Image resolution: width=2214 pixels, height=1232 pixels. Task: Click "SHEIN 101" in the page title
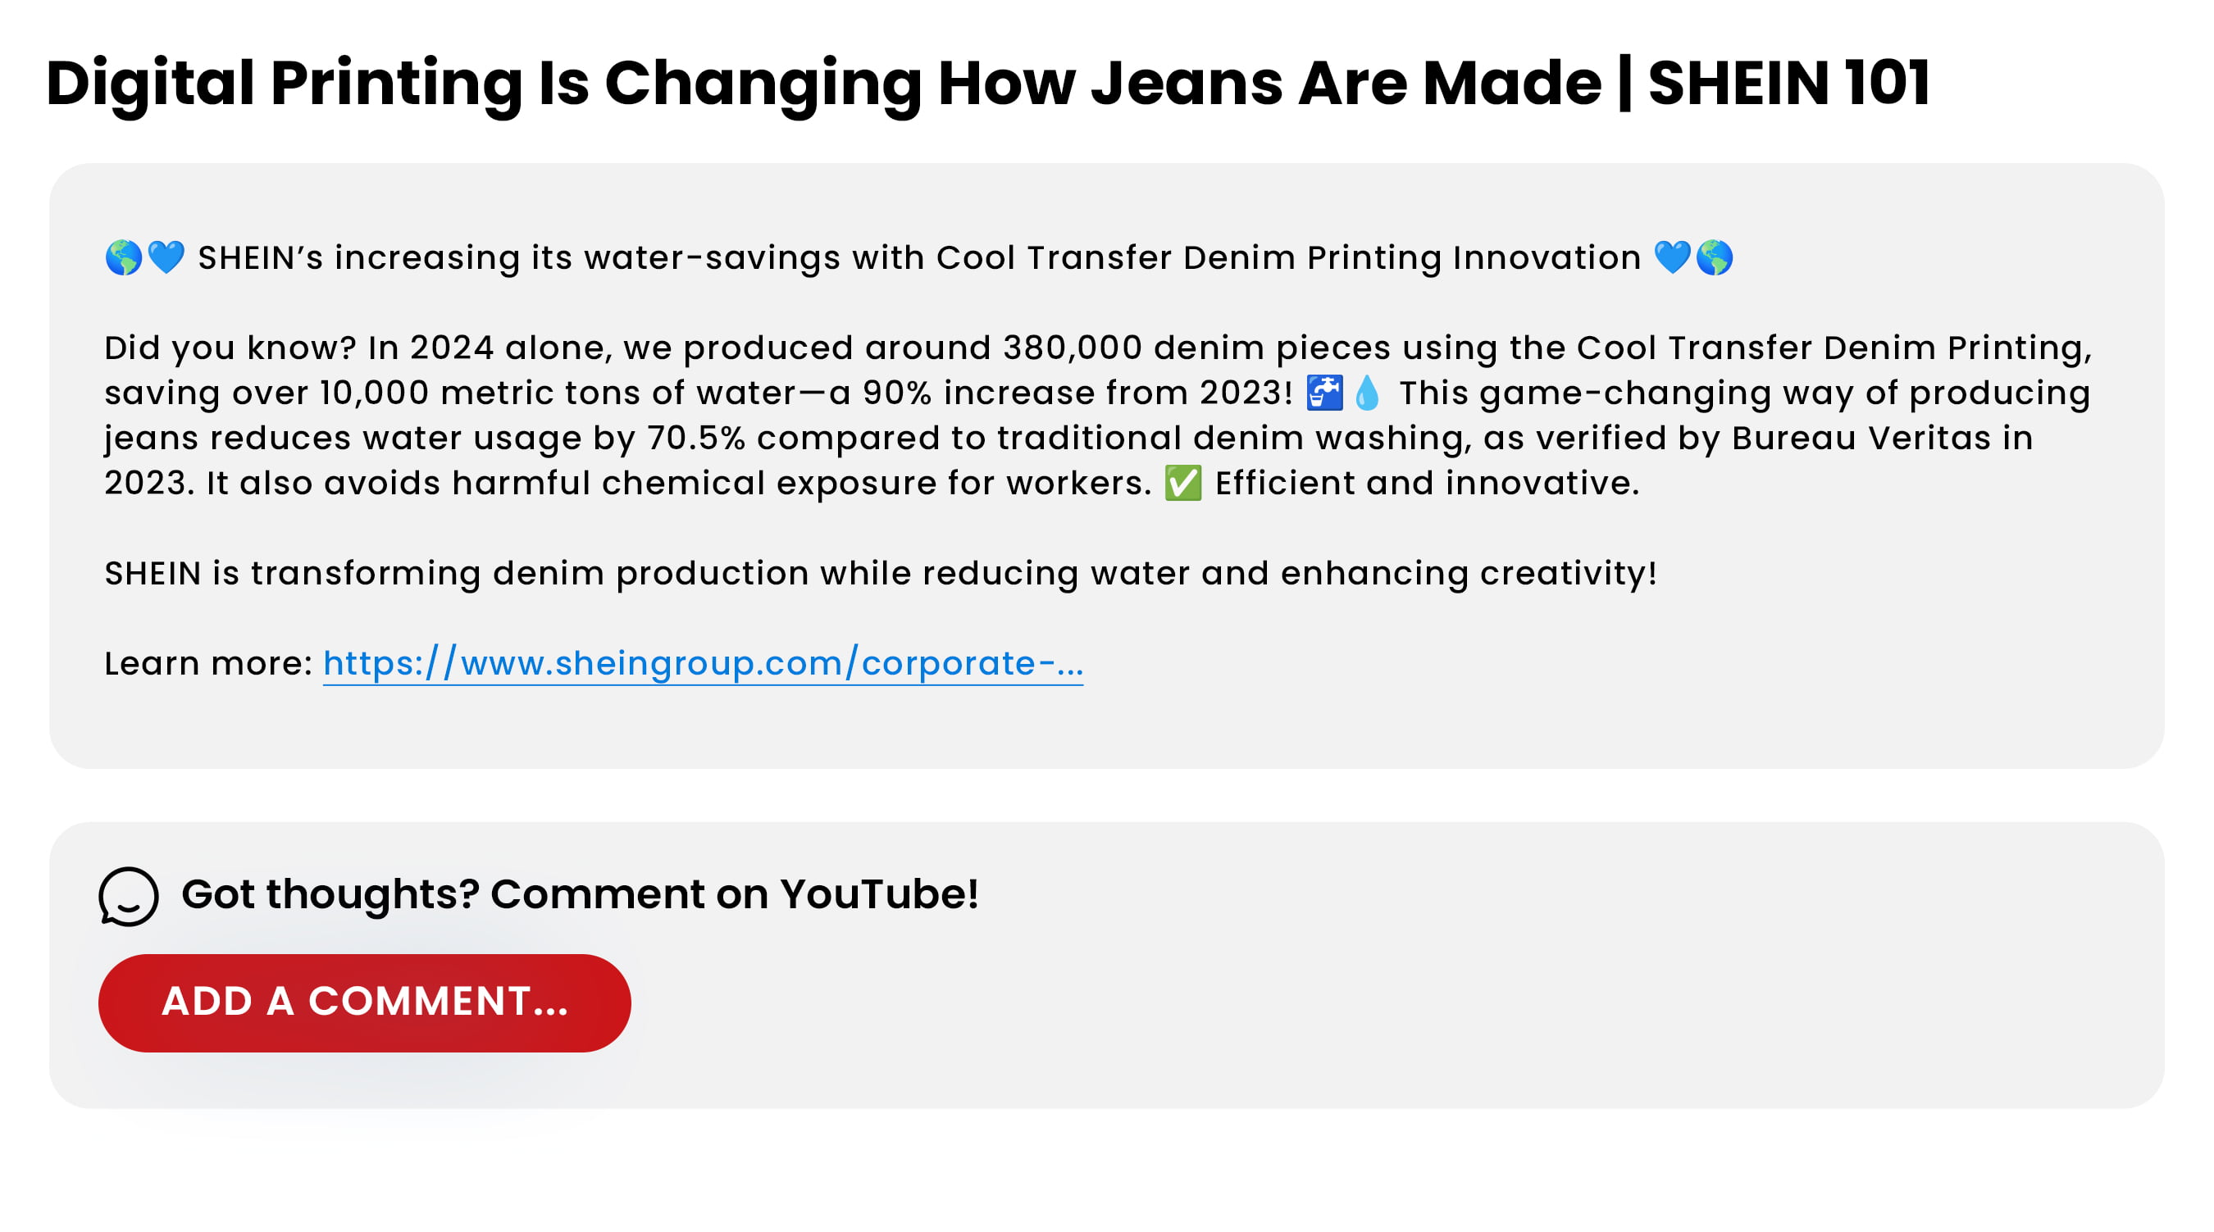1788,84
